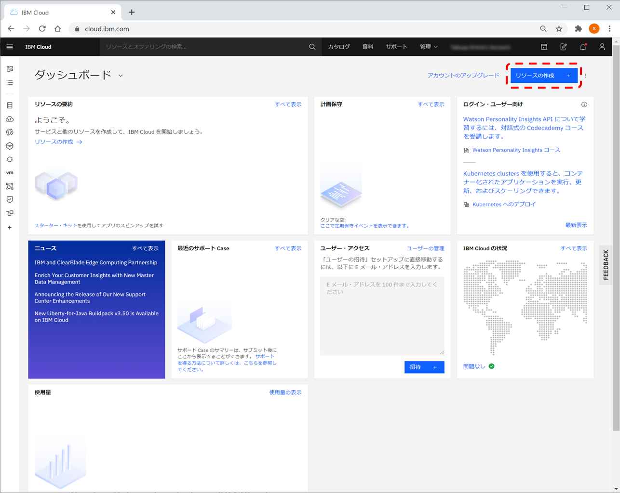Open Chrome profile avatar 'S'
The image size is (620, 493).
coord(594,29)
